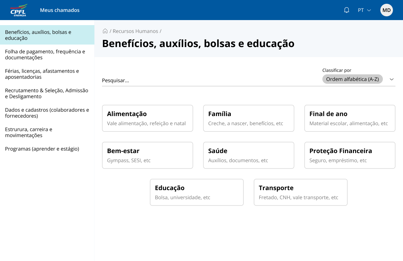Open Recrutamento & Seleção, Admissão e Desligamento
Viewport: 403px width, 261px height.
(x=47, y=93)
